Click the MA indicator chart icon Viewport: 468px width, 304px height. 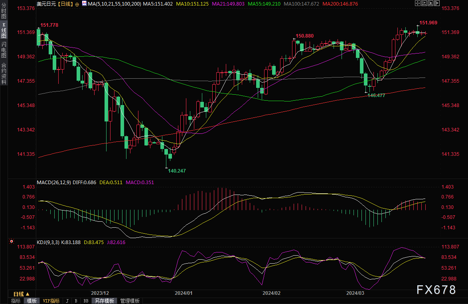click(85, 4)
